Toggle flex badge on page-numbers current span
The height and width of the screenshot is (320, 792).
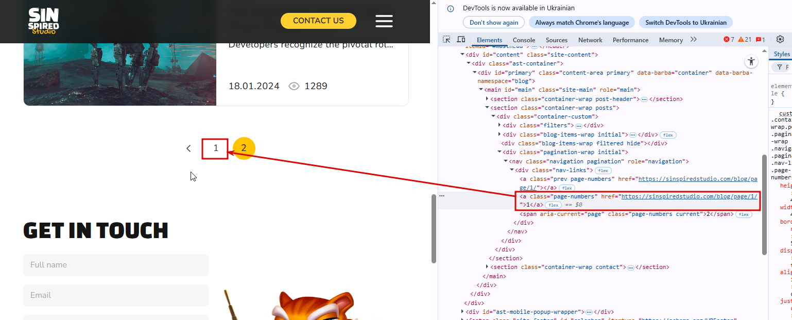tap(744, 214)
